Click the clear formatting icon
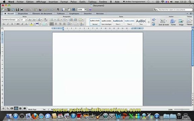 [45, 19]
